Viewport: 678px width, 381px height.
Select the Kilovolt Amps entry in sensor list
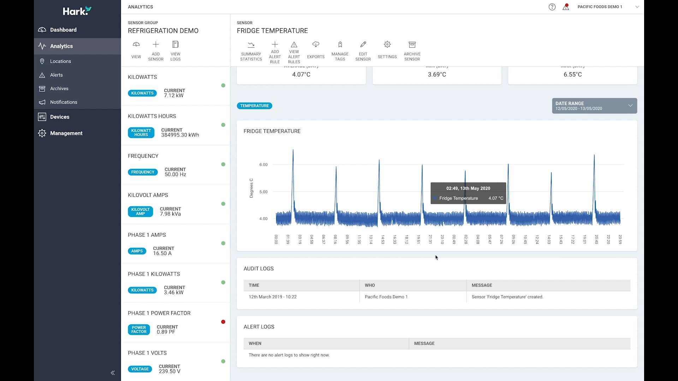(x=148, y=195)
